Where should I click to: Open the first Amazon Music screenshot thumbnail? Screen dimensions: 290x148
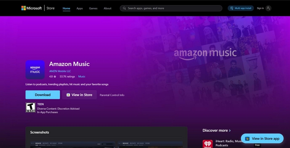coord(73,145)
